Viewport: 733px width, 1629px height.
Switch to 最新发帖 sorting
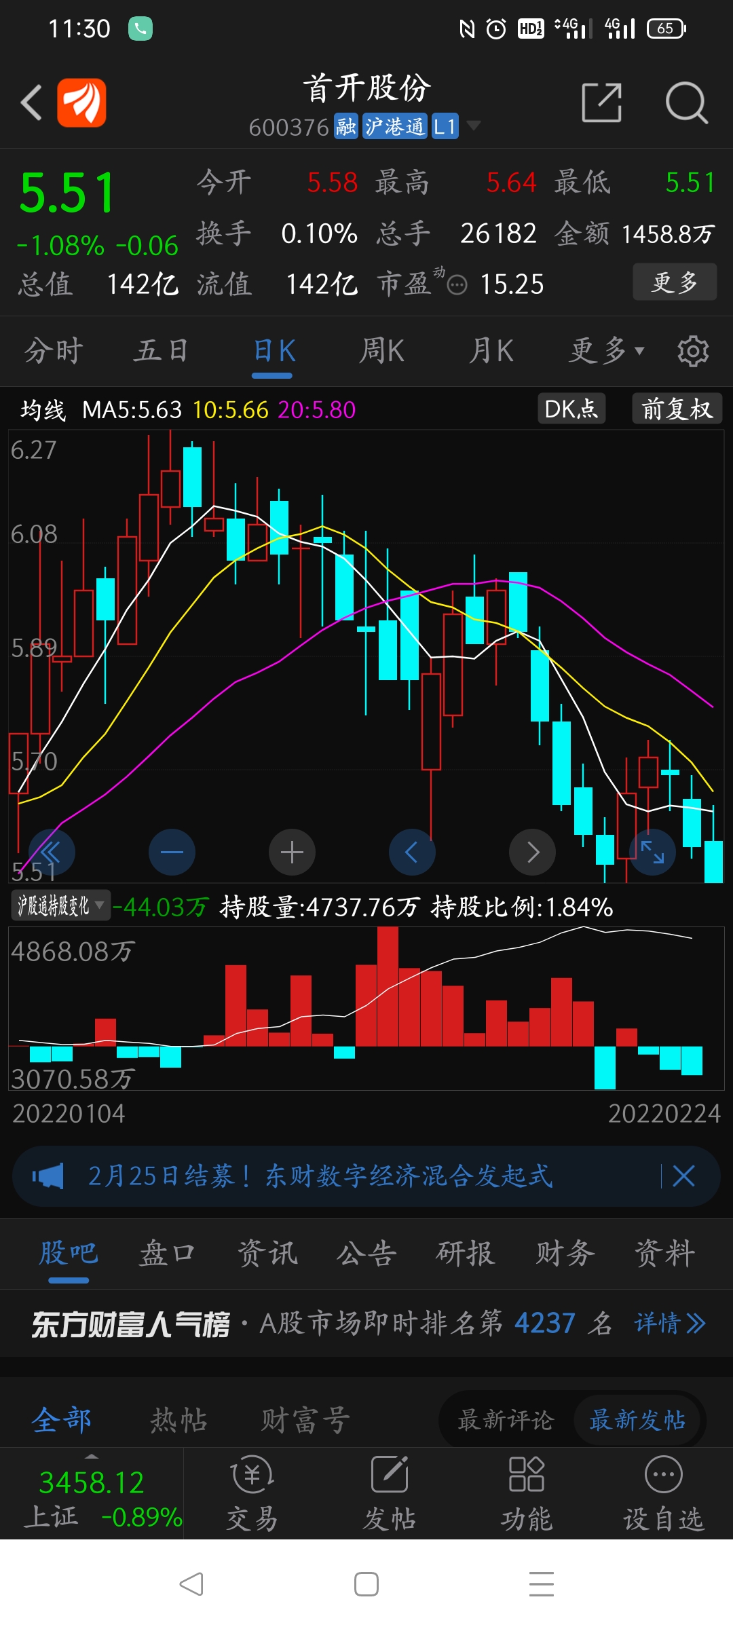(x=637, y=1420)
